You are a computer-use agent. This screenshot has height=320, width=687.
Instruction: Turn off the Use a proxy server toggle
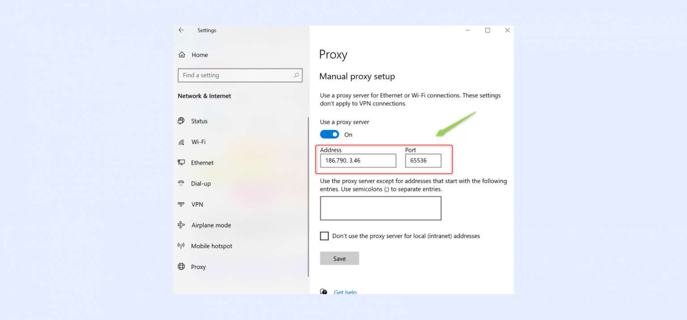coord(330,134)
